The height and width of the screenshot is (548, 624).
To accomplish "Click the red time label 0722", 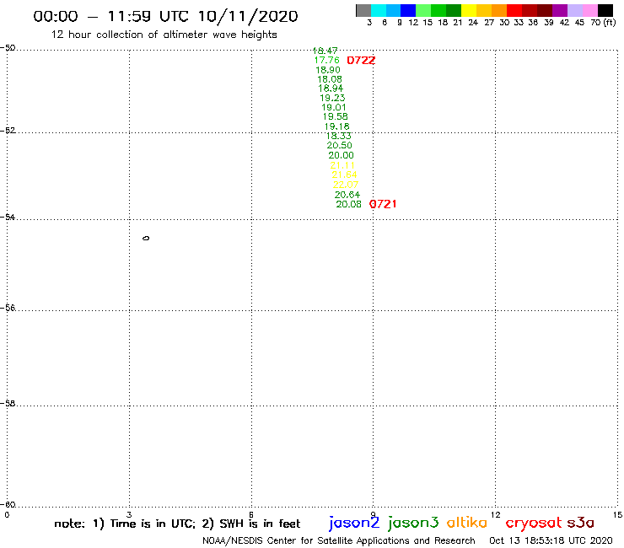I will pos(361,61).
